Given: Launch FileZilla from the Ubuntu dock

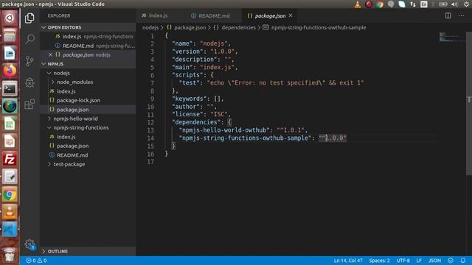Looking at the screenshot, I should (x=10, y=159).
